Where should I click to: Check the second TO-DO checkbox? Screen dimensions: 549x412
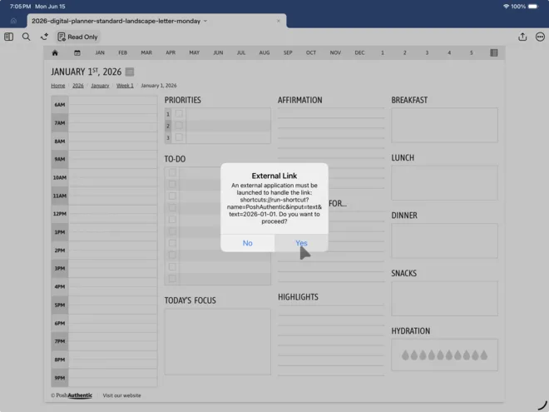[x=172, y=184]
